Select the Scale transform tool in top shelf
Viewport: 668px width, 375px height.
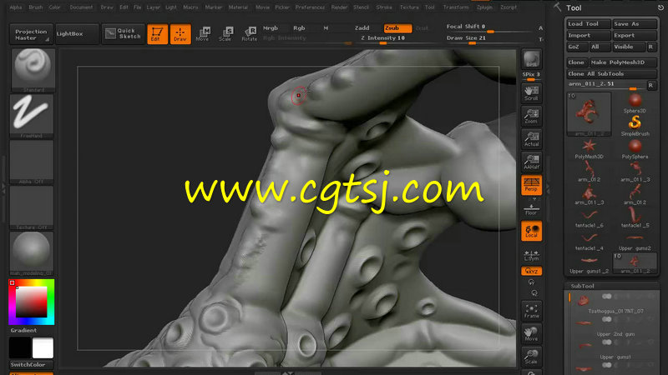225,34
